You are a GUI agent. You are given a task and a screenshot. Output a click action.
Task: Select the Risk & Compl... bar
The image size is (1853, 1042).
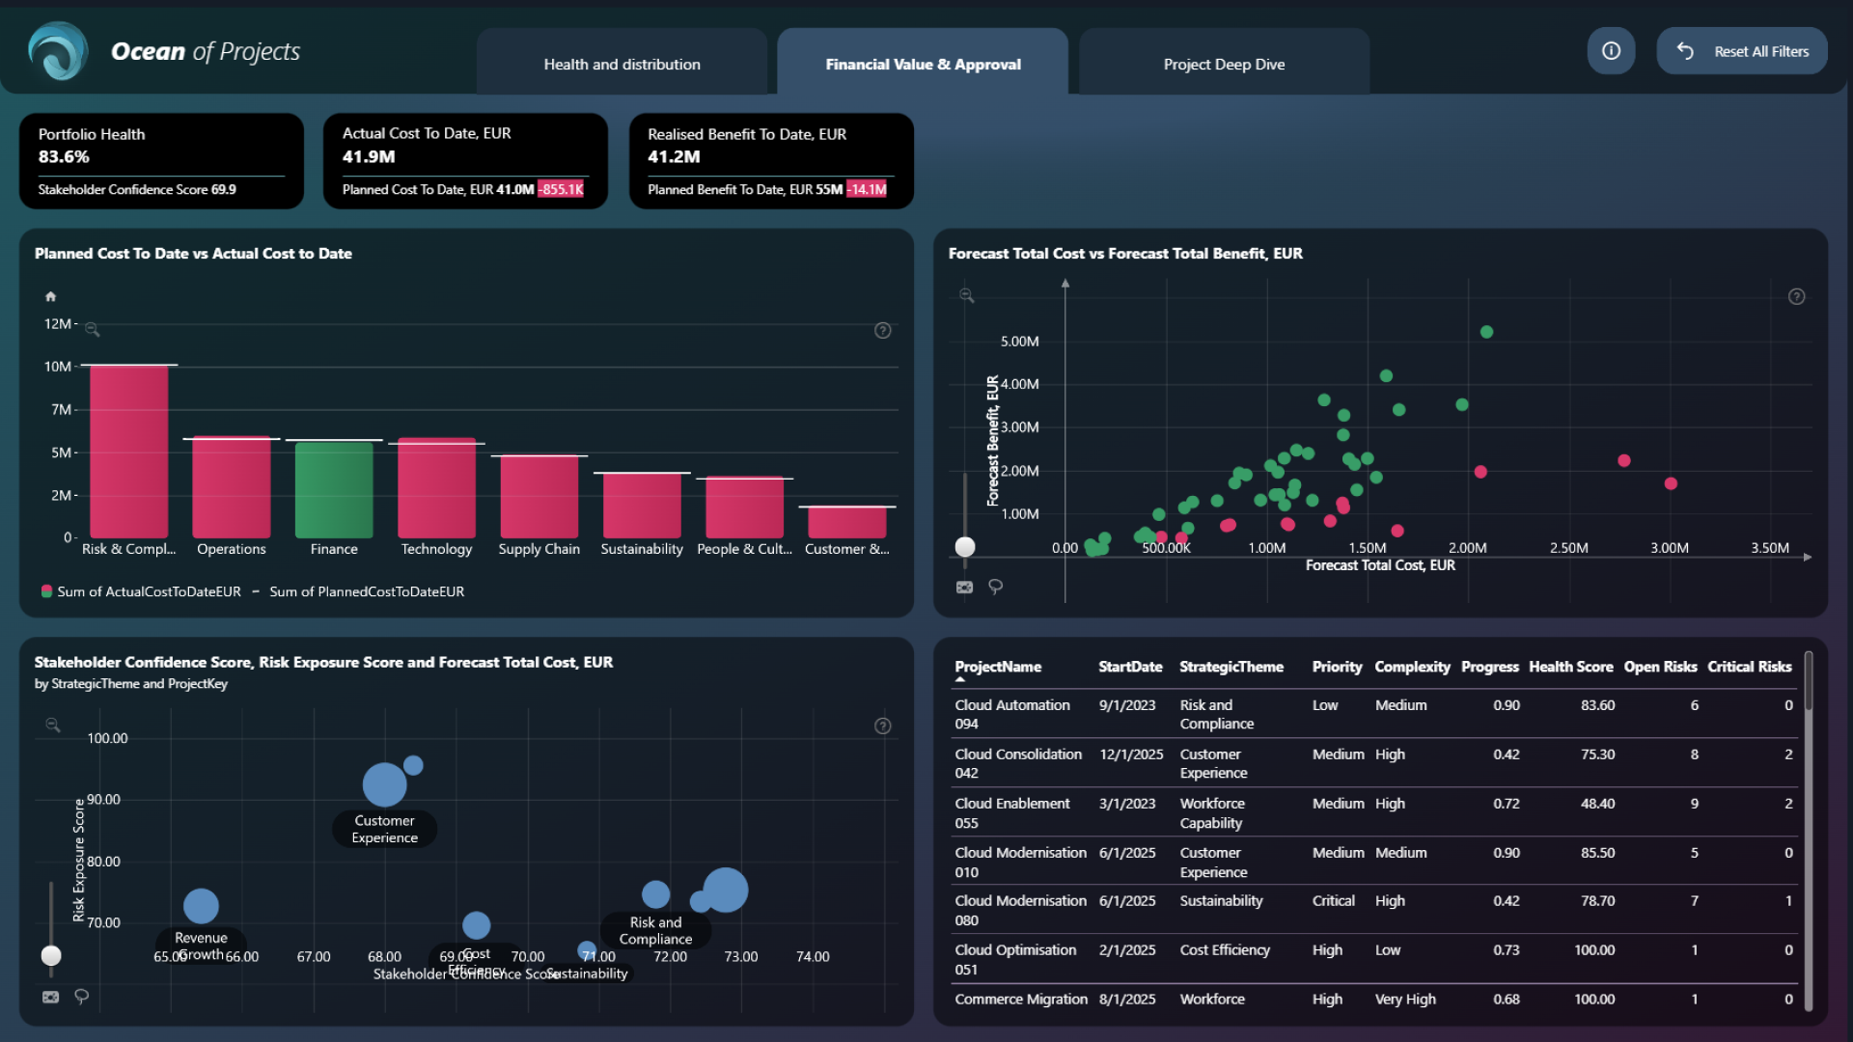point(128,452)
